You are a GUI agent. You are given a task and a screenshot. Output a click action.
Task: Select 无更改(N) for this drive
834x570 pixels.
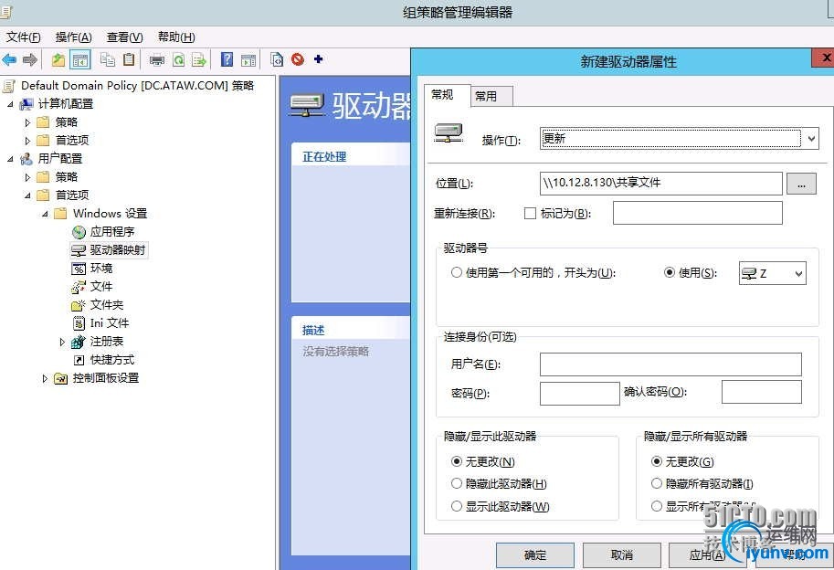[457, 461]
